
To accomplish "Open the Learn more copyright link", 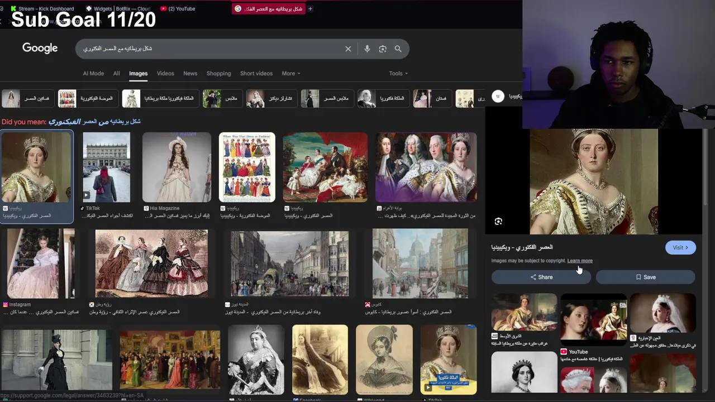I will (x=580, y=261).
